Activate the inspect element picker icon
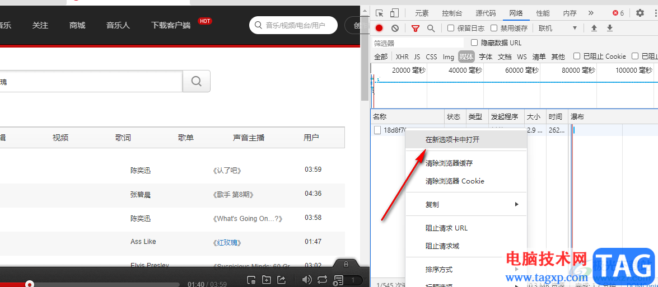658x287 pixels. pos(379,13)
